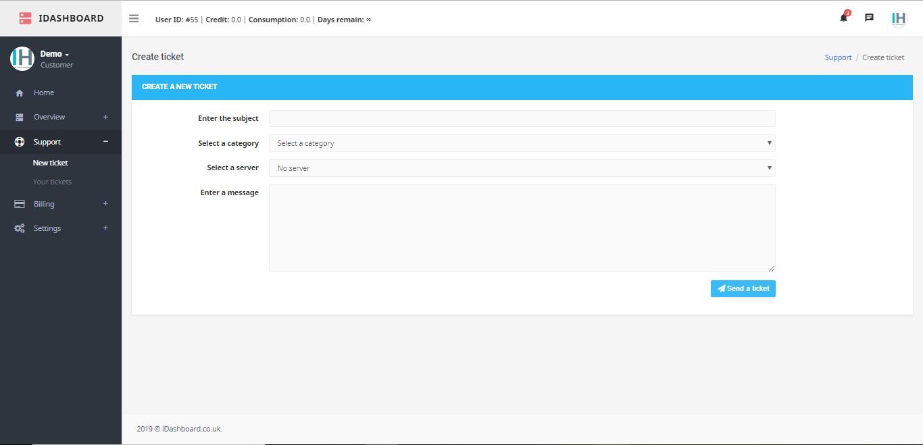This screenshot has width=923, height=445.
Task: Open notifications via the bell icon
Action: click(843, 18)
